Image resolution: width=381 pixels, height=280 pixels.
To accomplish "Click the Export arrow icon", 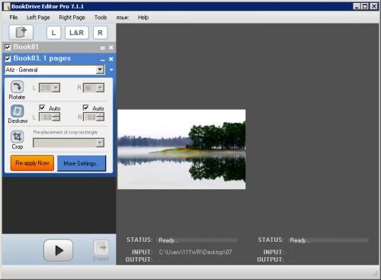I will click(x=101, y=247).
